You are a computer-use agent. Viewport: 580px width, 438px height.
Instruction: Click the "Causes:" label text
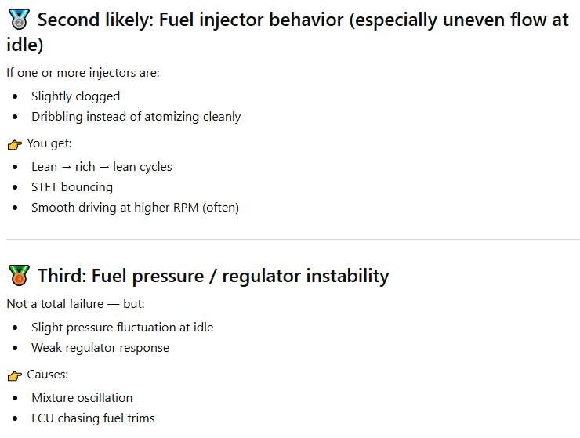(x=48, y=375)
